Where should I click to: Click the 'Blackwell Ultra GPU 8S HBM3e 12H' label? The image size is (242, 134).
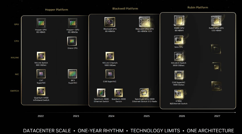point(145,30)
